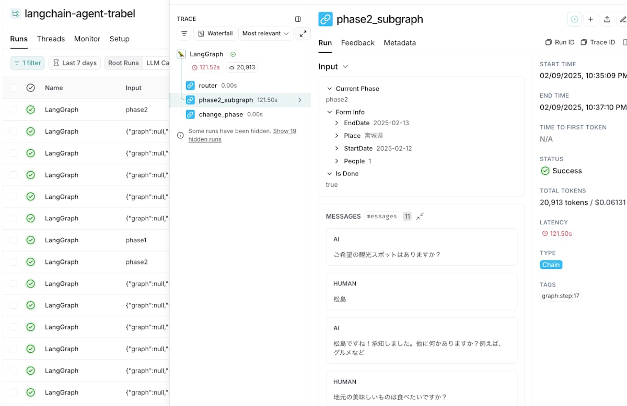
Task: Click the Show 19 hidden runs link
Action: tap(242, 135)
